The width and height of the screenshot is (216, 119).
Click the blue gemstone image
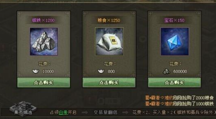175,41
